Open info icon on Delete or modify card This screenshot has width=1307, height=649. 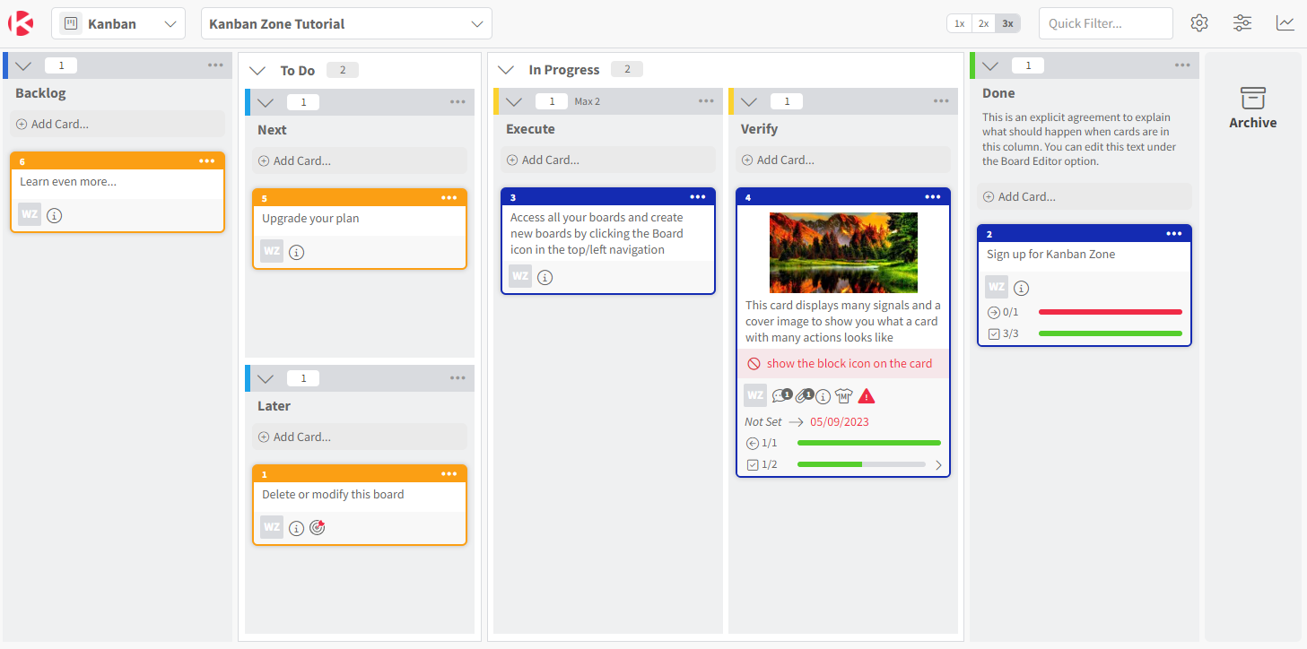297,528
